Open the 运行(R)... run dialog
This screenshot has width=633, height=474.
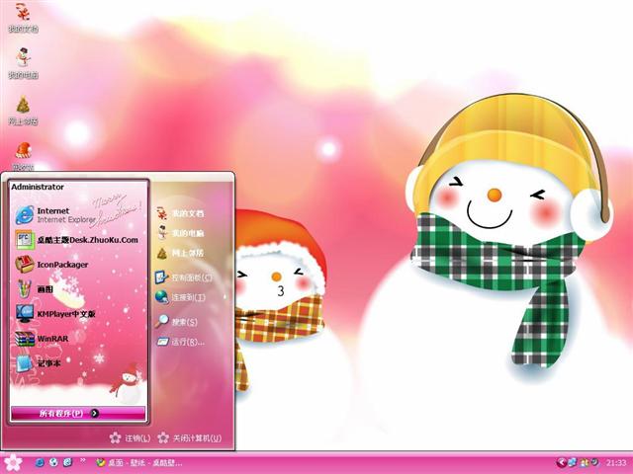180,342
